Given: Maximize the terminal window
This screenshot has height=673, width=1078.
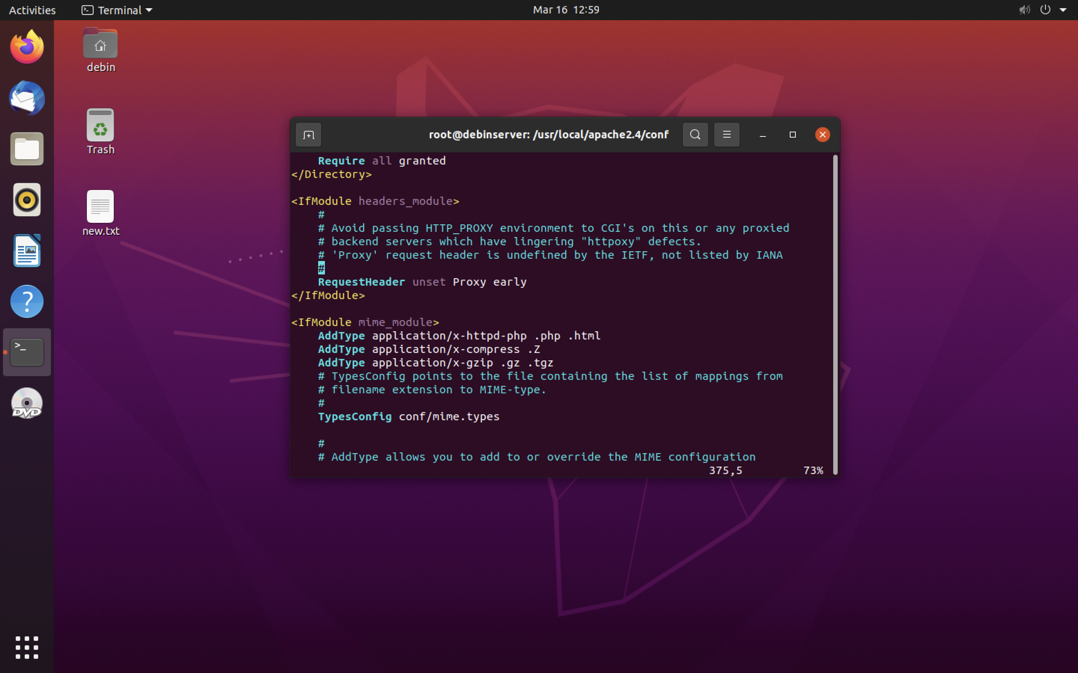Looking at the screenshot, I should coord(792,135).
